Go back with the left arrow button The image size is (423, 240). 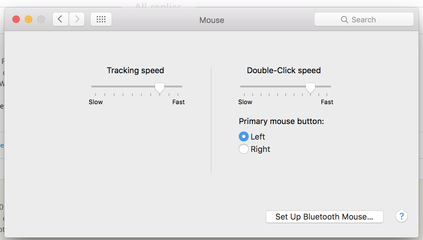pyautogui.click(x=60, y=20)
